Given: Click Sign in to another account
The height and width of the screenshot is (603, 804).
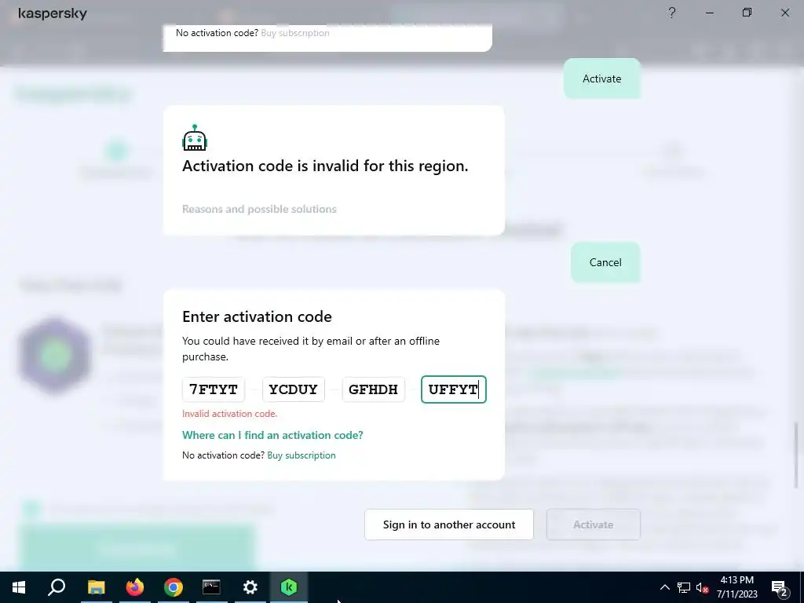Looking at the screenshot, I should coord(448,524).
